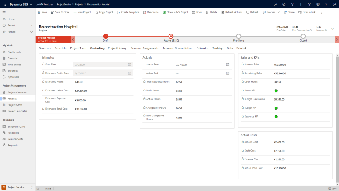The image size is (339, 191).
Task: Click the Delete trash icon
Action: [x=207, y=12]
